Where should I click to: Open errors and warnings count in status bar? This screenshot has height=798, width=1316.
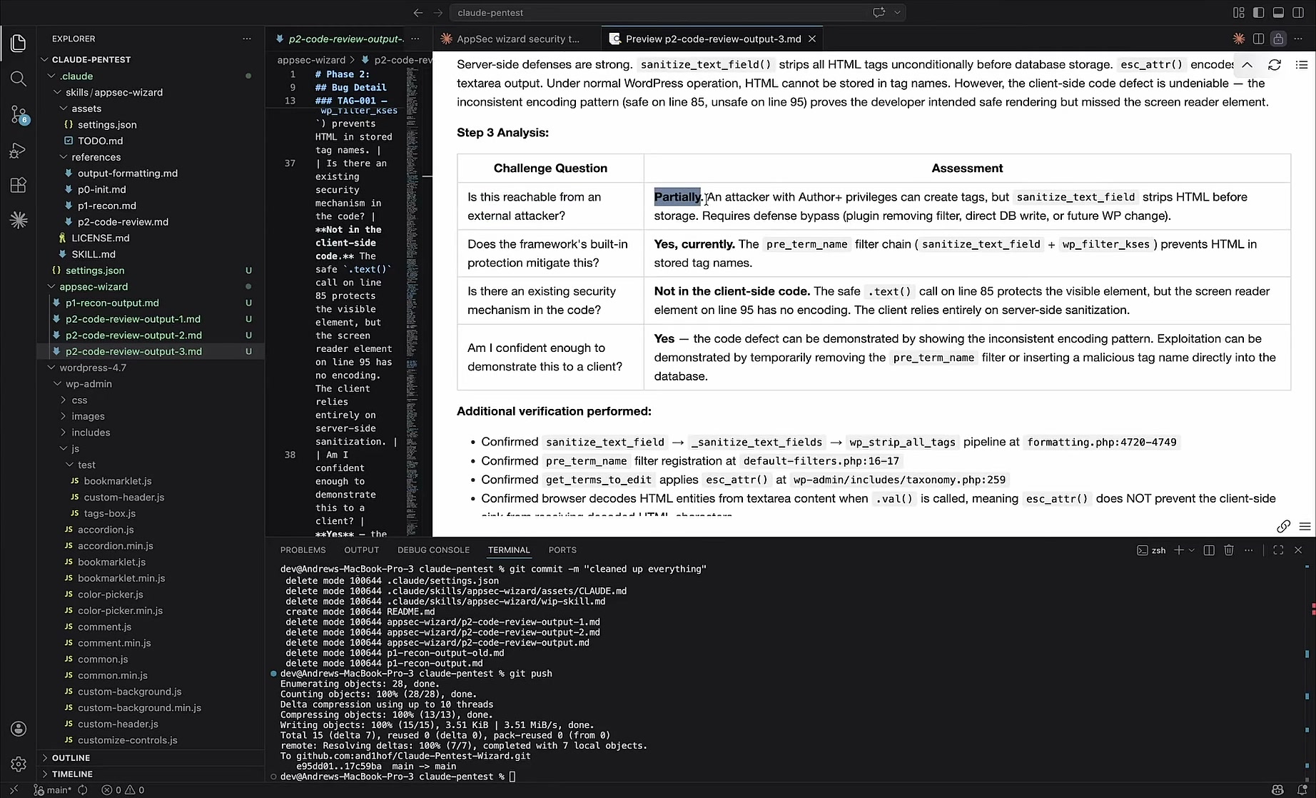click(x=123, y=790)
